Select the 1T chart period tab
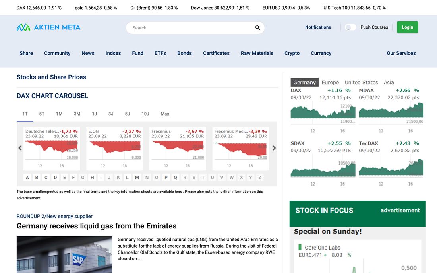The width and height of the screenshot is (437, 273). pyautogui.click(x=25, y=114)
